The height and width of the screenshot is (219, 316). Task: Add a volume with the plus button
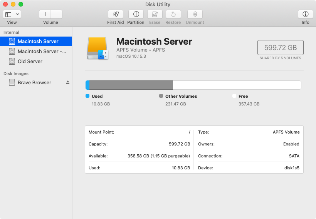pos(45,14)
